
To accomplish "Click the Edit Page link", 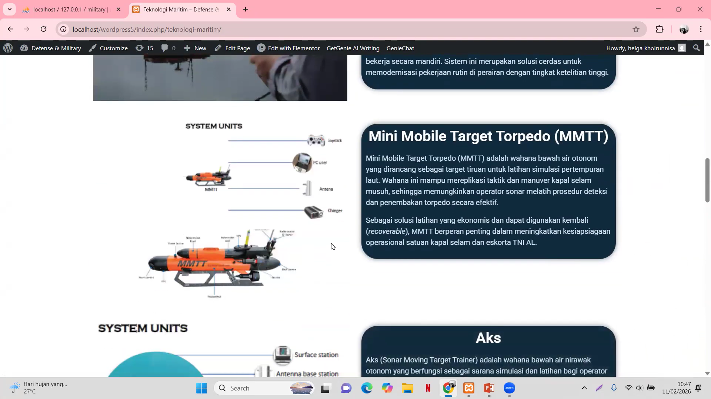I will 237,48.
